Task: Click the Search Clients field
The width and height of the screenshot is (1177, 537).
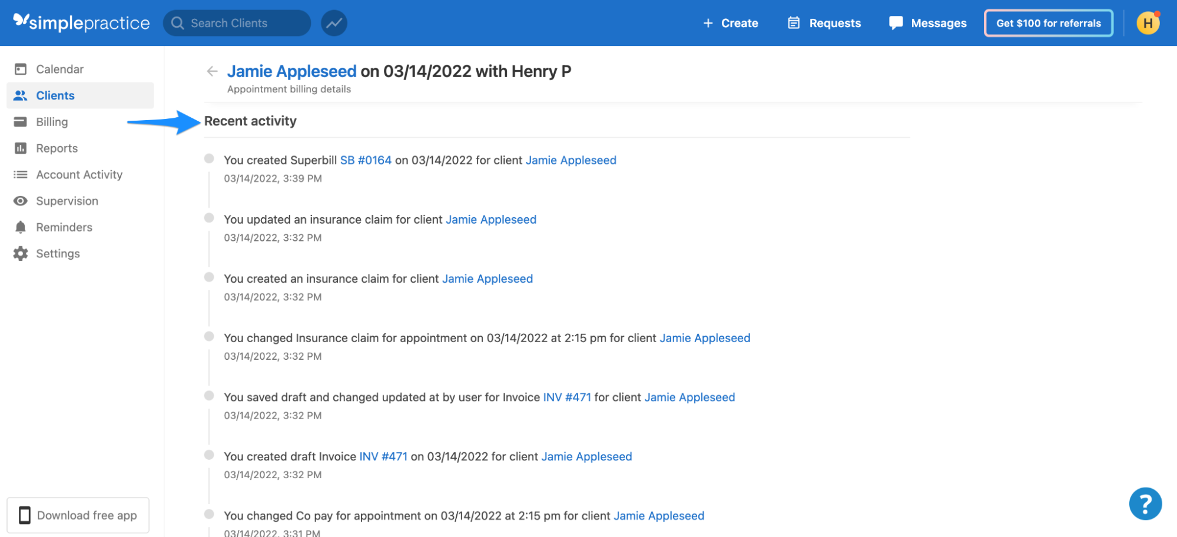Action: pos(236,22)
